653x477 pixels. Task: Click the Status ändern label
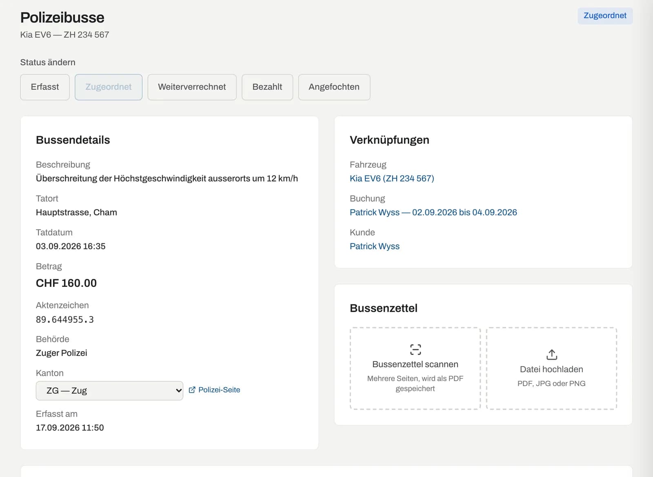(x=48, y=62)
